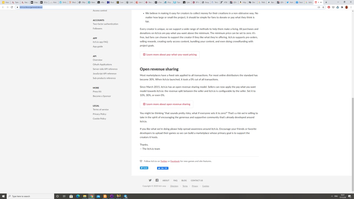354x199 pixels.
Task: Open itch.io app FAQ in the sidebar
Action: [x=100, y=42]
